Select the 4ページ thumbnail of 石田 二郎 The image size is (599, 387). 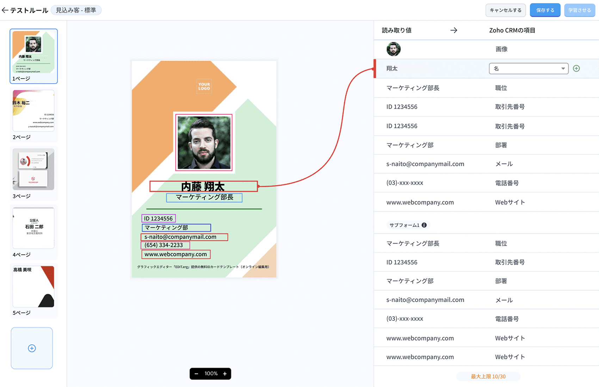33,232
